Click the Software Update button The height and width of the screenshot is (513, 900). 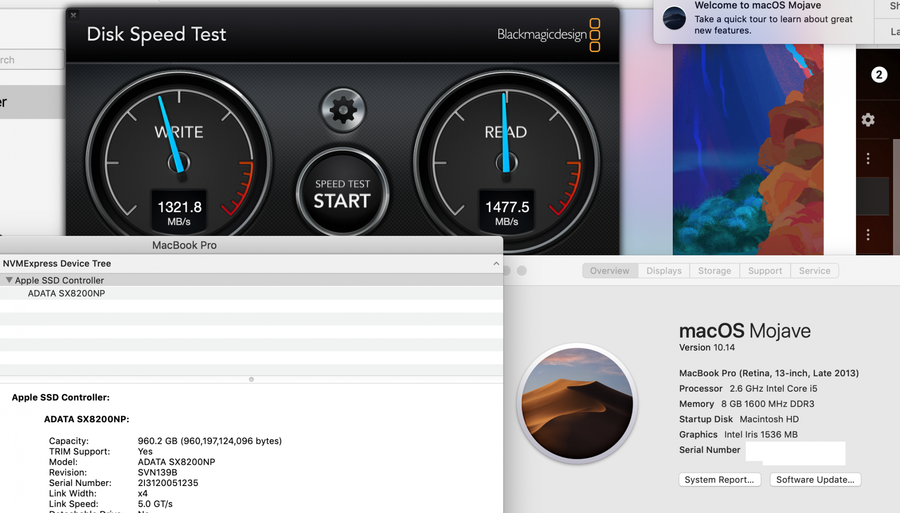tap(815, 480)
